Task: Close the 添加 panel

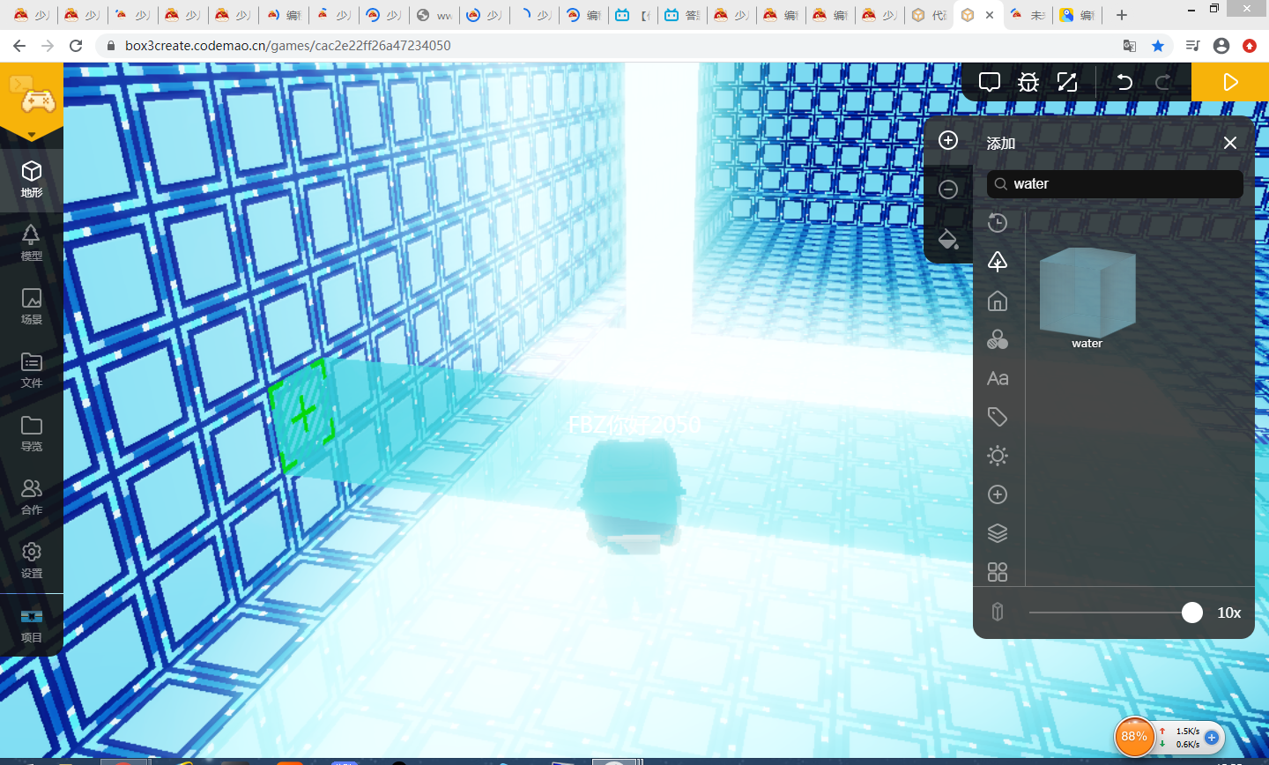Action: click(1230, 143)
